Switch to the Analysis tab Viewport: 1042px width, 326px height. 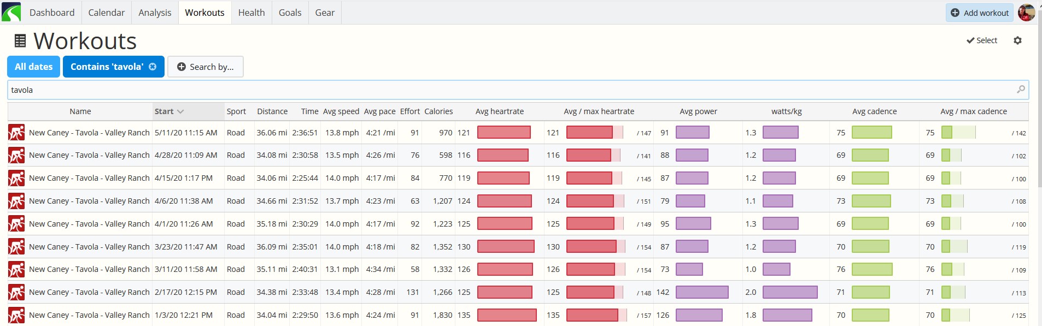[x=155, y=13]
